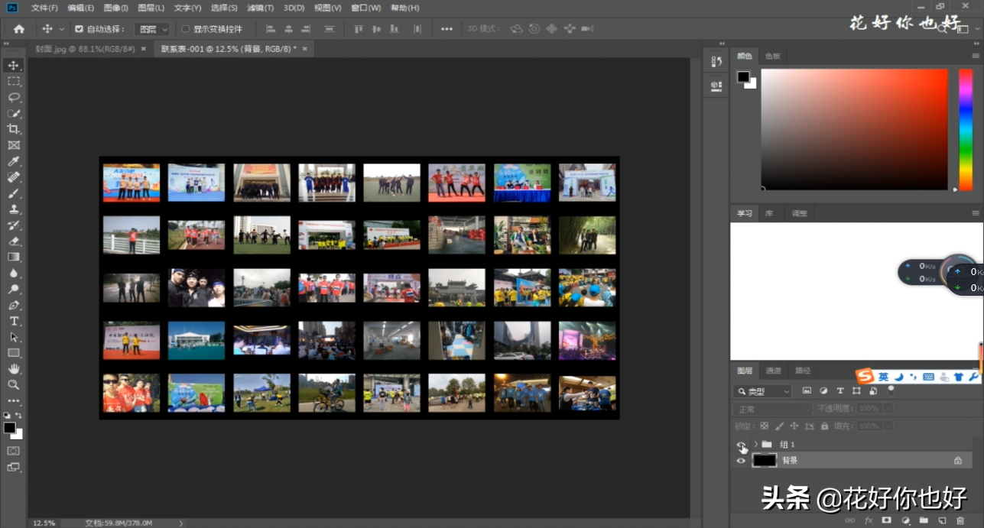Click the Home icon in options bar
The image size is (984, 528).
click(x=19, y=29)
